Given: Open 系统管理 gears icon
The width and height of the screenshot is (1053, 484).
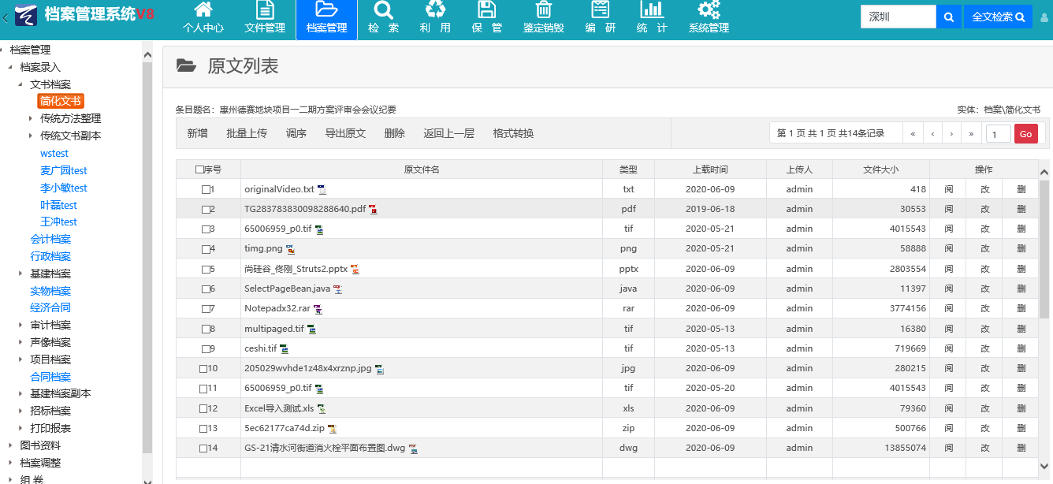Looking at the screenshot, I should 709,10.
